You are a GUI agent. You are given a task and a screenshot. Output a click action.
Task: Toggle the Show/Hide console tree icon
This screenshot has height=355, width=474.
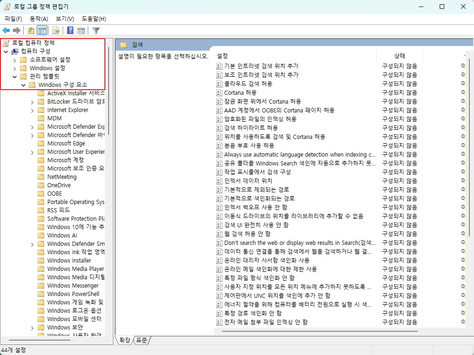pyautogui.click(x=42, y=31)
